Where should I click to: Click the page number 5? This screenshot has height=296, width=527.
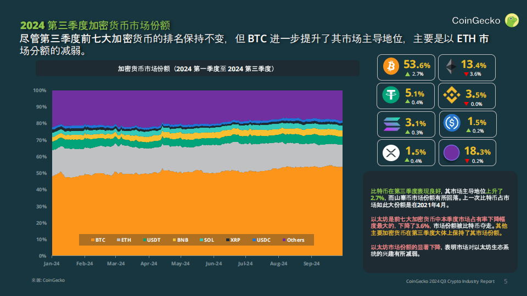(506, 281)
